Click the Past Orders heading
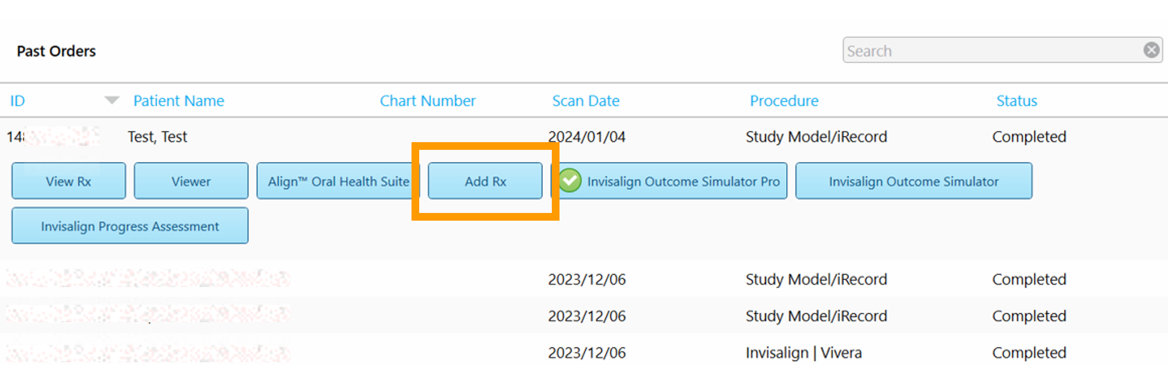This screenshot has height=365, width=1168. pyautogui.click(x=56, y=51)
